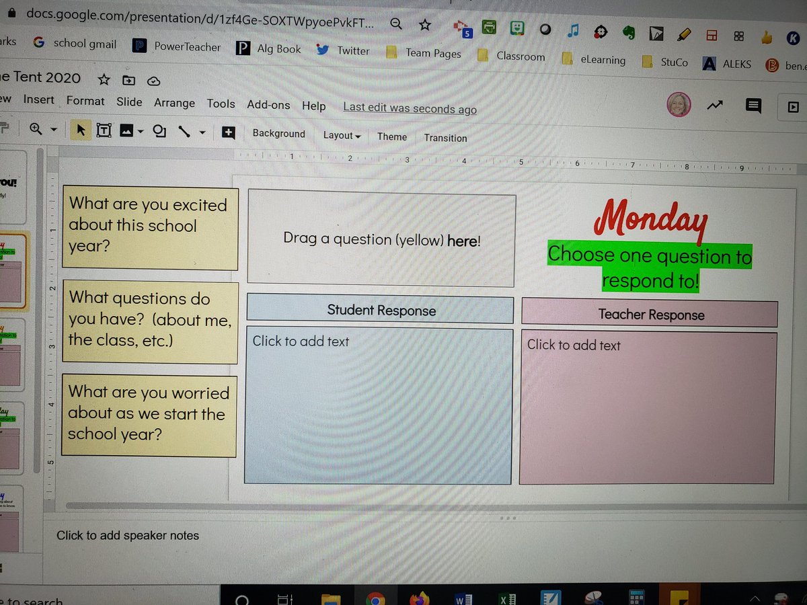
Task: Select the 'What are you excited about' yellow card
Action: pyautogui.click(x=150, y=228)
